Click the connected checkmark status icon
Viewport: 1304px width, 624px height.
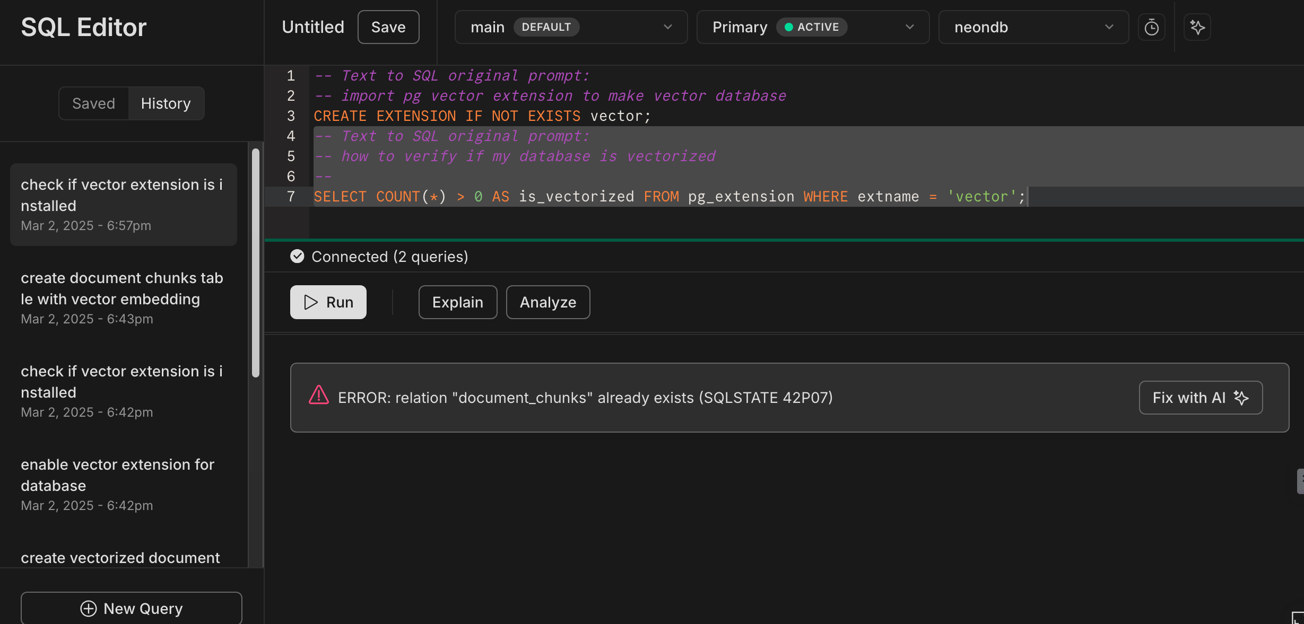297,257
